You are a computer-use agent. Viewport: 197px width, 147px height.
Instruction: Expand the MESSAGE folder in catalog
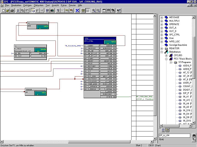coord(162,17)
